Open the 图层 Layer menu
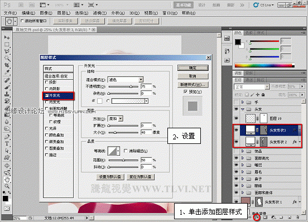308x222 pixels. pyautogui.click(x=64, y=13)
